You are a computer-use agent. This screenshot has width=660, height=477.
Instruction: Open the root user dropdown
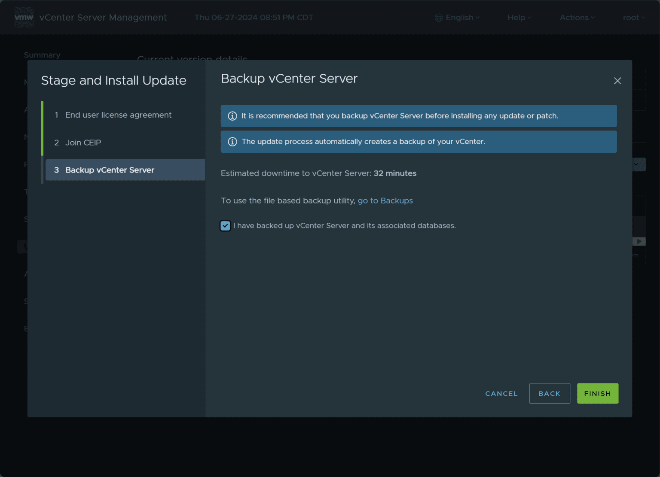click(633, 18)
